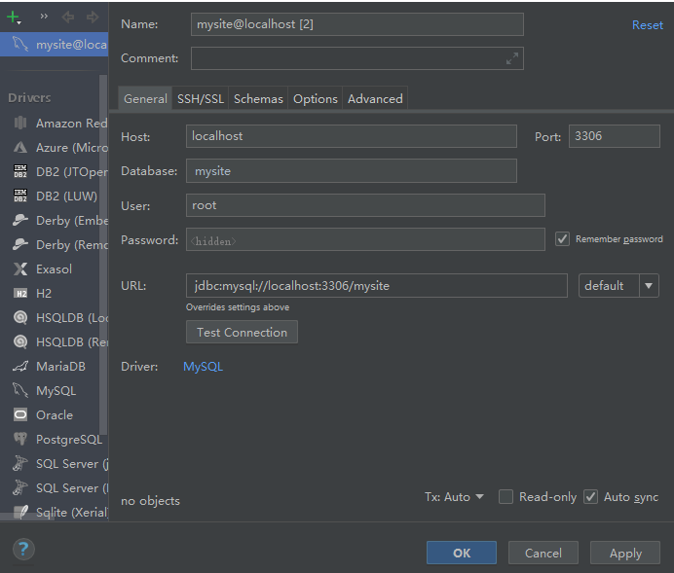
Task: Click the Oracle driver icon
Action: click(x=20, y=414)
